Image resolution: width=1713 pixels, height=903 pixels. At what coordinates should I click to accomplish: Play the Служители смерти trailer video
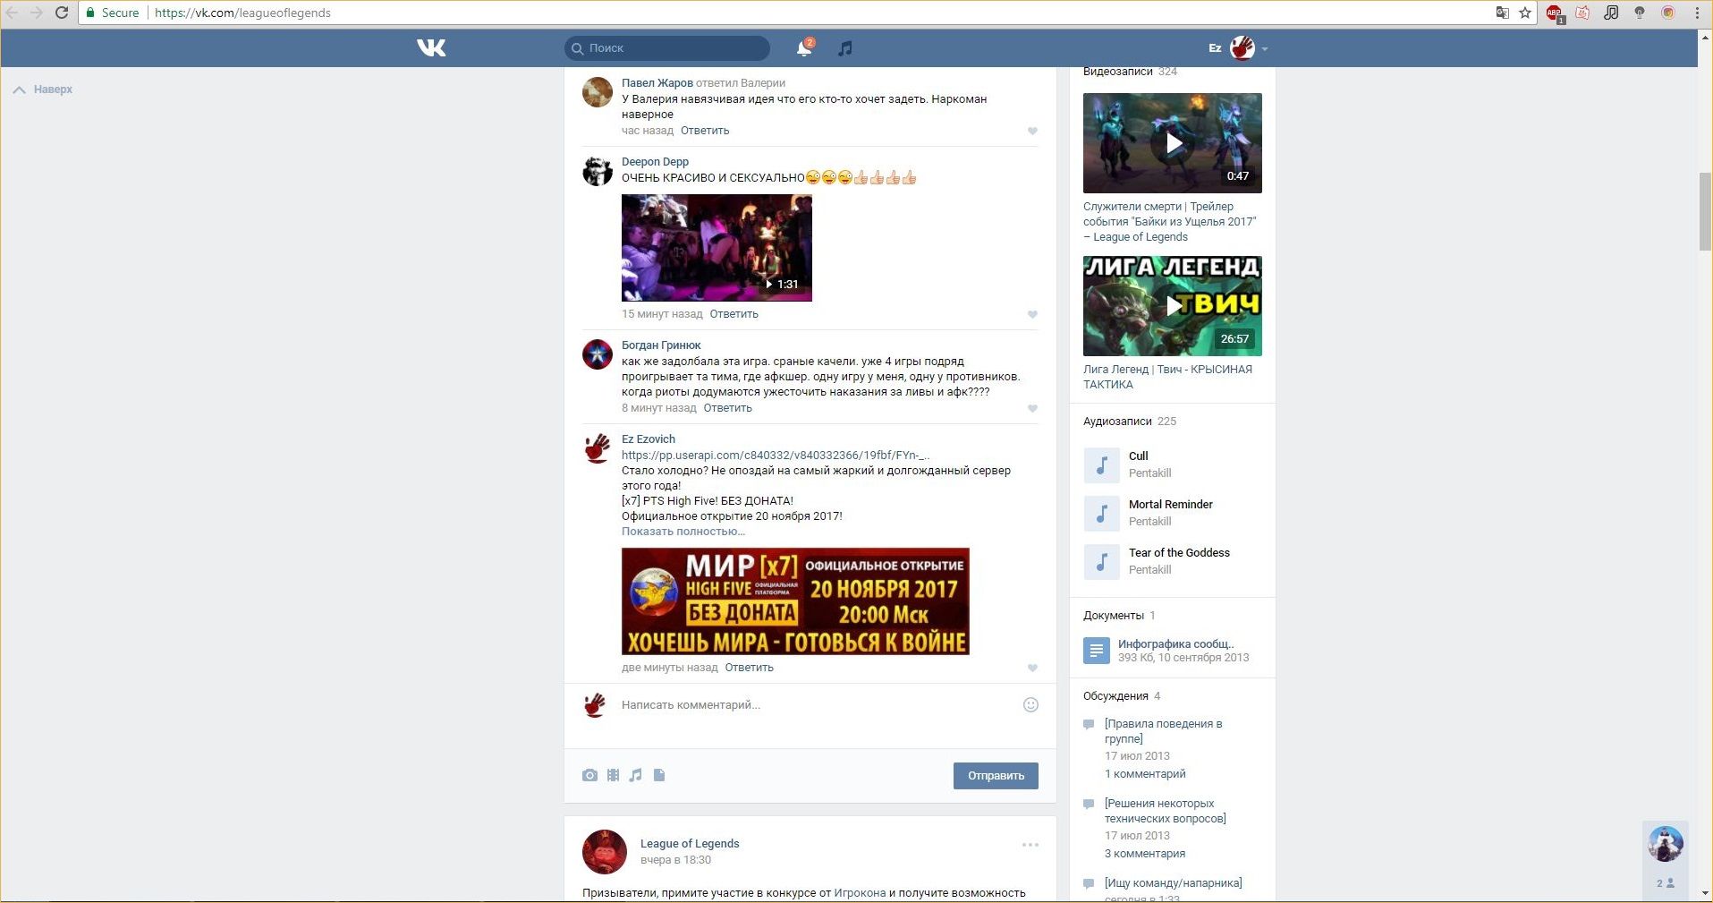1173,143
